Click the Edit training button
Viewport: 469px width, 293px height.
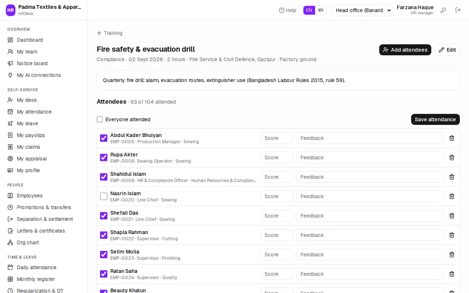447,50
